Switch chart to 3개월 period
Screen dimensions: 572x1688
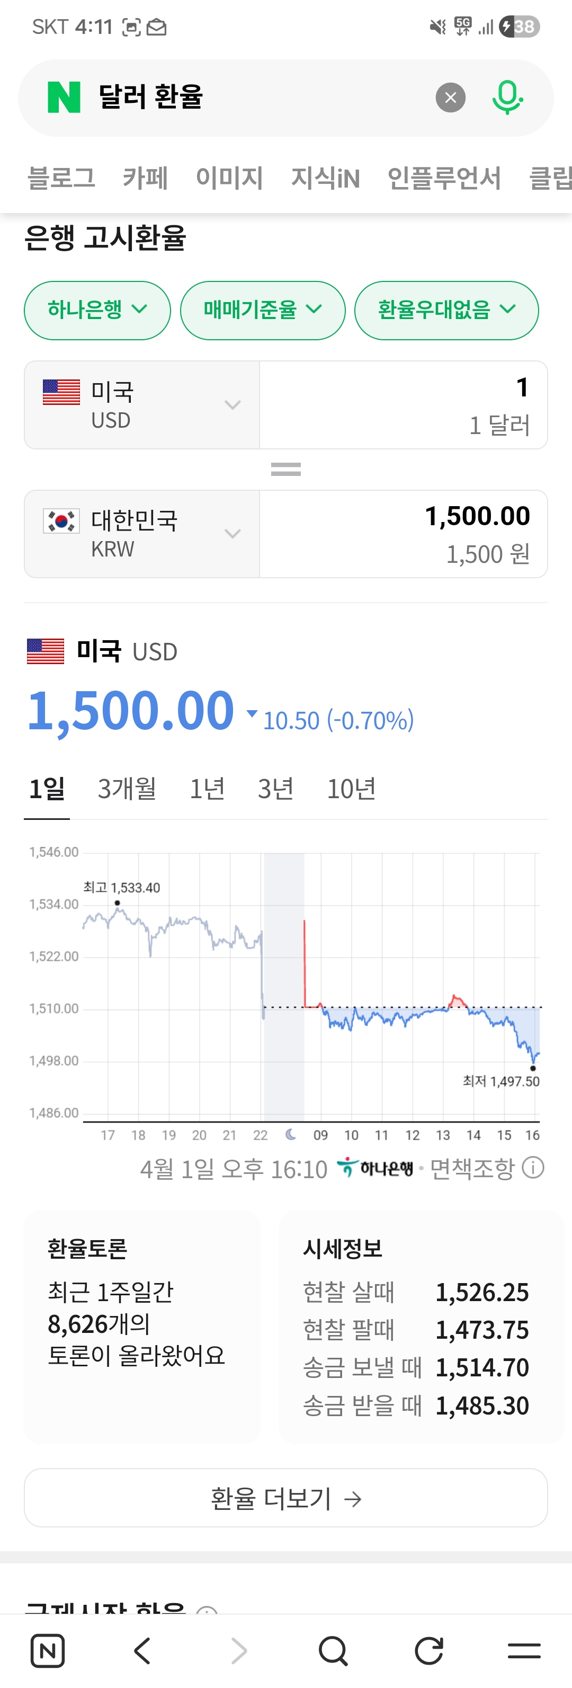pyautogui.click(x=127, y=788)
